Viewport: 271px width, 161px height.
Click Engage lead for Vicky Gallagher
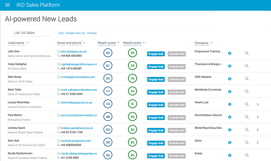pyautogui.click(x=156, y=66)
